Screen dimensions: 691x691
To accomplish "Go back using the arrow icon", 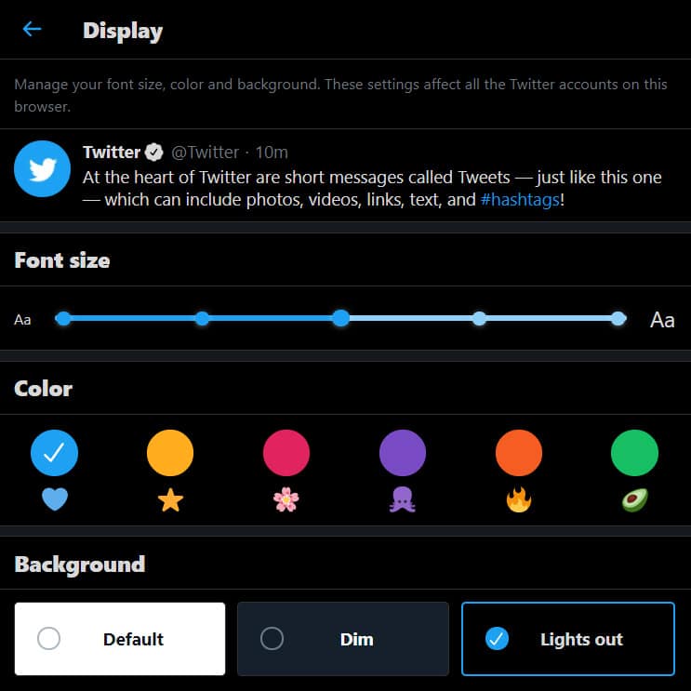I will pyautogui.click(x=32, y=29).
